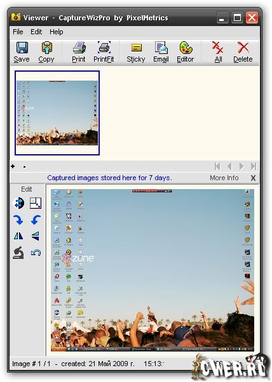Image resolution: width=272 pixels, height=382 pixels.
Task: Undo the last edit in the Edit panel
Action: [x=36, y=253]
